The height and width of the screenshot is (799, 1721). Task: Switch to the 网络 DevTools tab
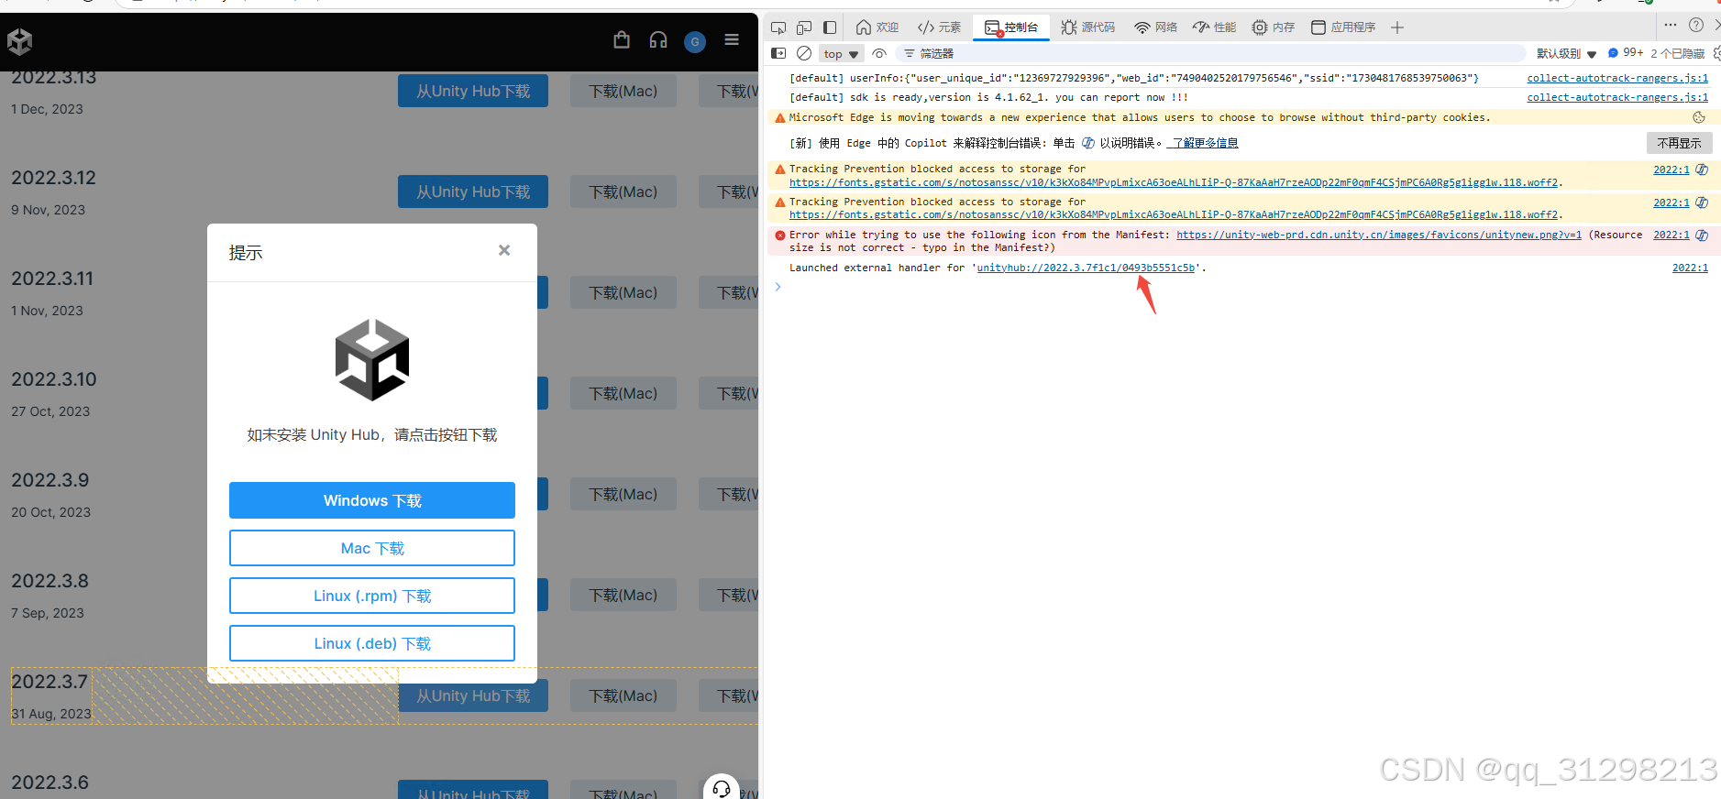[x=1156, y=27]
